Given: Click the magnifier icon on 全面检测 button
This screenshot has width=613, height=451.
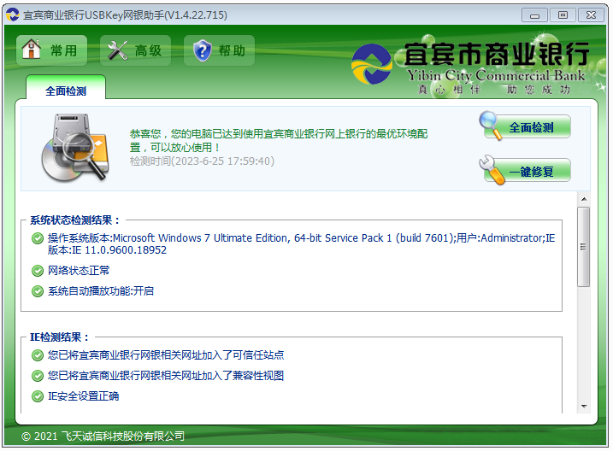Looking at the screenshot, I should point(492,126).
